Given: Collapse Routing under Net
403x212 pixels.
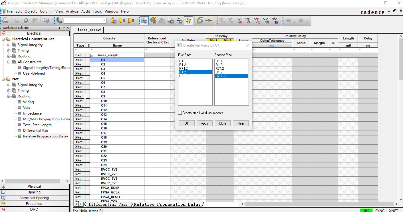Looking at the screenshot, I should coord(9,96).
